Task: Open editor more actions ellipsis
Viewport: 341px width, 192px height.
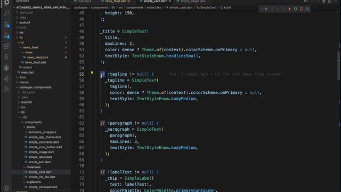Action: point(335,1)
